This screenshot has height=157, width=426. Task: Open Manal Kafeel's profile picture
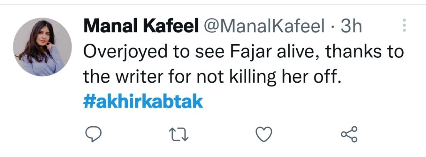tap(42, 47)
